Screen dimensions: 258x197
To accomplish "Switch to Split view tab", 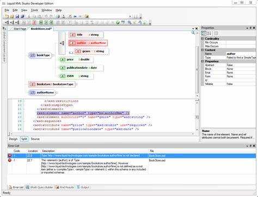I will tap(24, 139).
